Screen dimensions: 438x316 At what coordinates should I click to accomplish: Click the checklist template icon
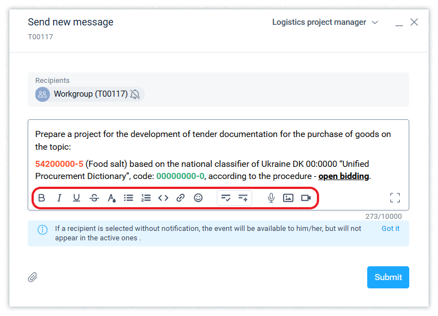pyautogui.click(x=226, y=198)
